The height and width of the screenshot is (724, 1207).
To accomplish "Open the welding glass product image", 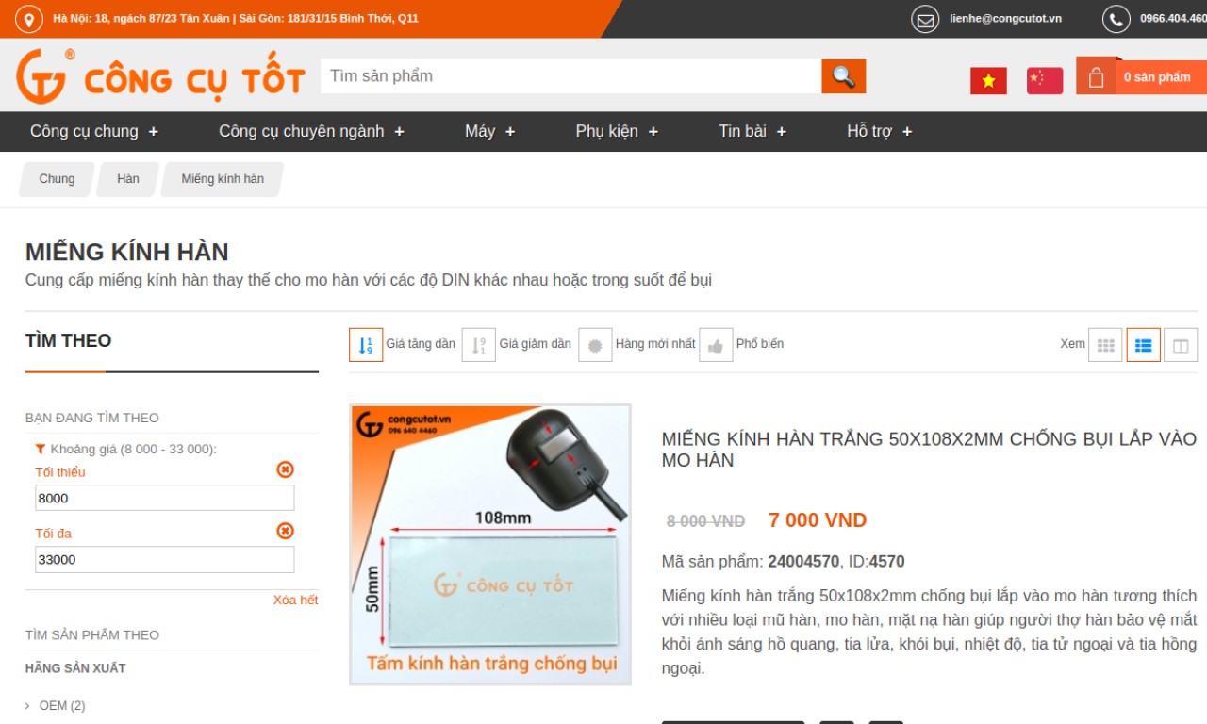I will tap(490, 545).
